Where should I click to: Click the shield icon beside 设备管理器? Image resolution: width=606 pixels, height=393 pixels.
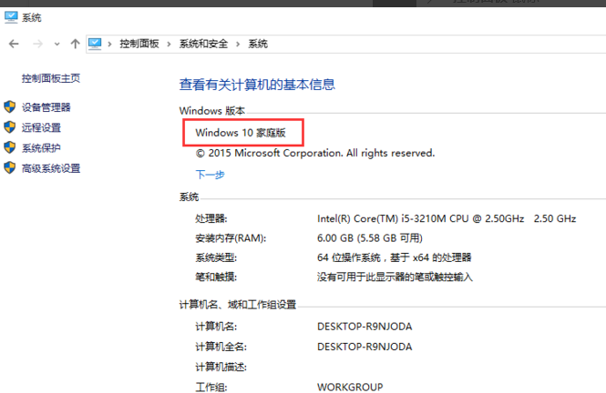tap(10, 107)
